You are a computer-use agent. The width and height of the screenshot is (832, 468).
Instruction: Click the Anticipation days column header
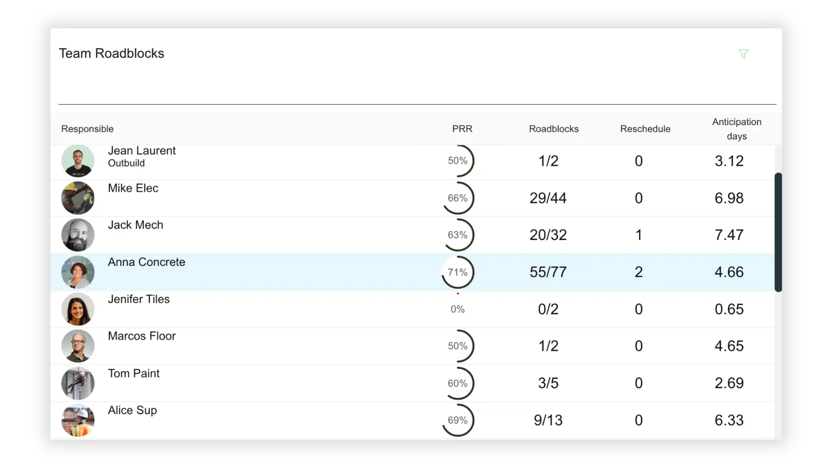pyautogui.click(x=737, y=129)
